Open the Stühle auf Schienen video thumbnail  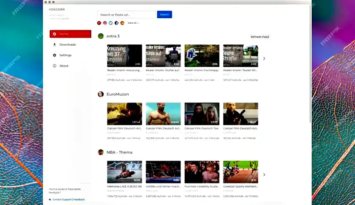[x=163, y=56]
